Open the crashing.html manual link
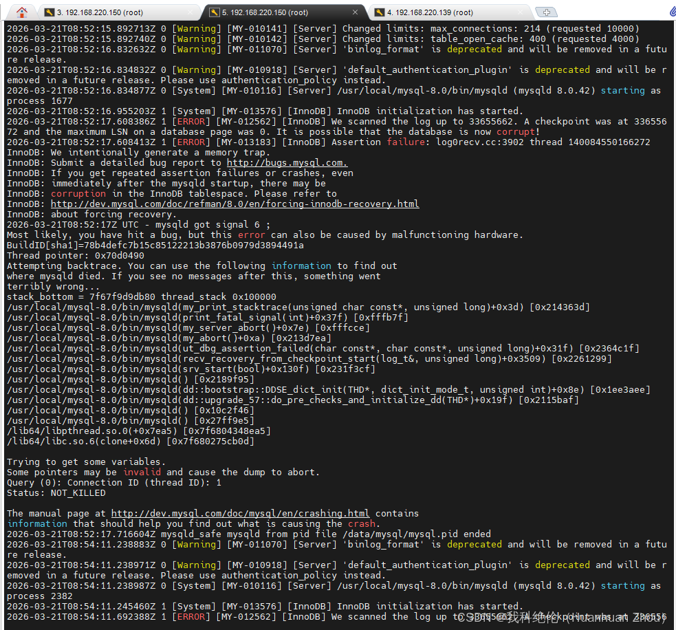This screenshot has width=676, height=630. point(240,514)
